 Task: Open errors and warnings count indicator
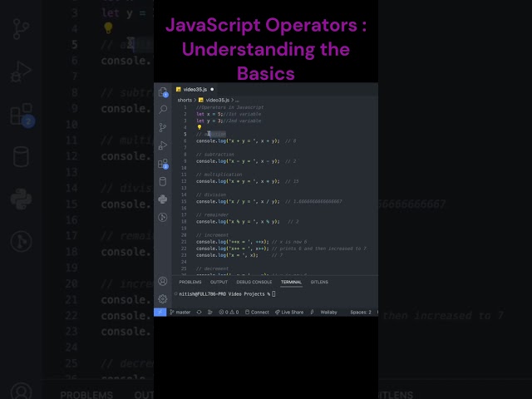tap(229, 313)
